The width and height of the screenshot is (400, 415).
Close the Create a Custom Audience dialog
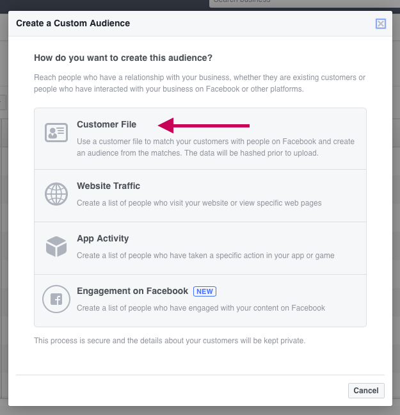coord(380,24)
